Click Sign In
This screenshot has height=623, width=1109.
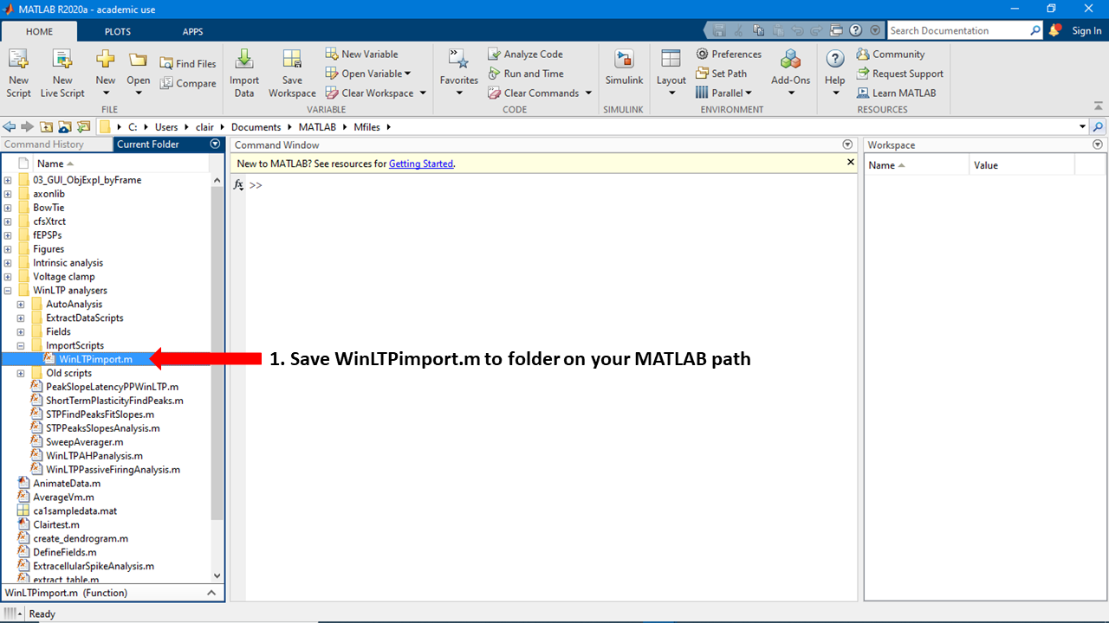click(1086, 30)
